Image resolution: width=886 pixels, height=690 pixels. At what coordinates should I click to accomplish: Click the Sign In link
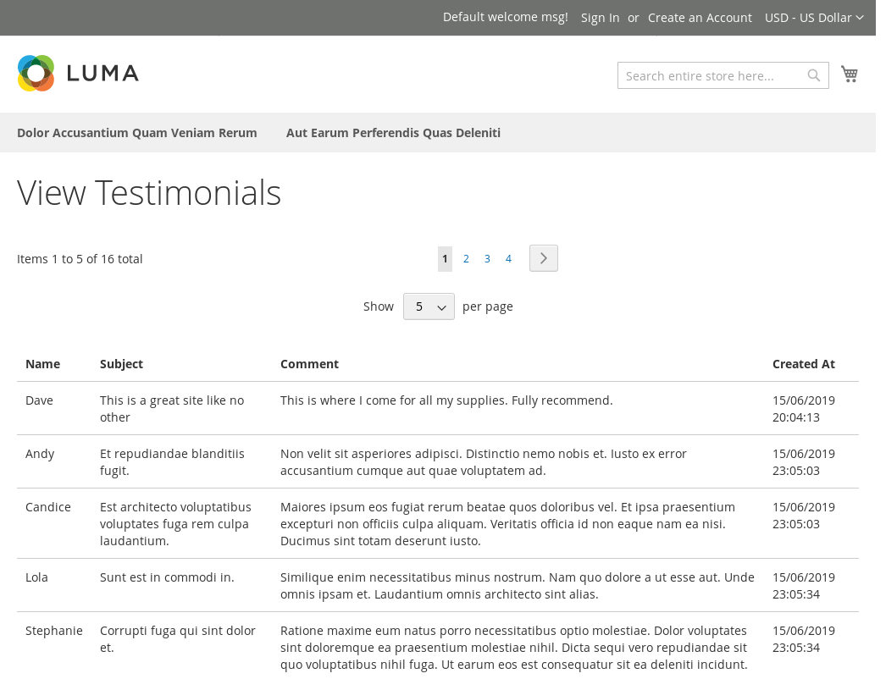coord(600,18)
